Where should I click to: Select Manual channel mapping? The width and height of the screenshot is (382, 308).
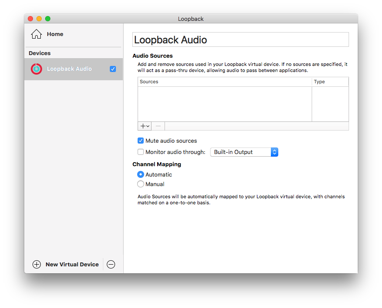141,184
